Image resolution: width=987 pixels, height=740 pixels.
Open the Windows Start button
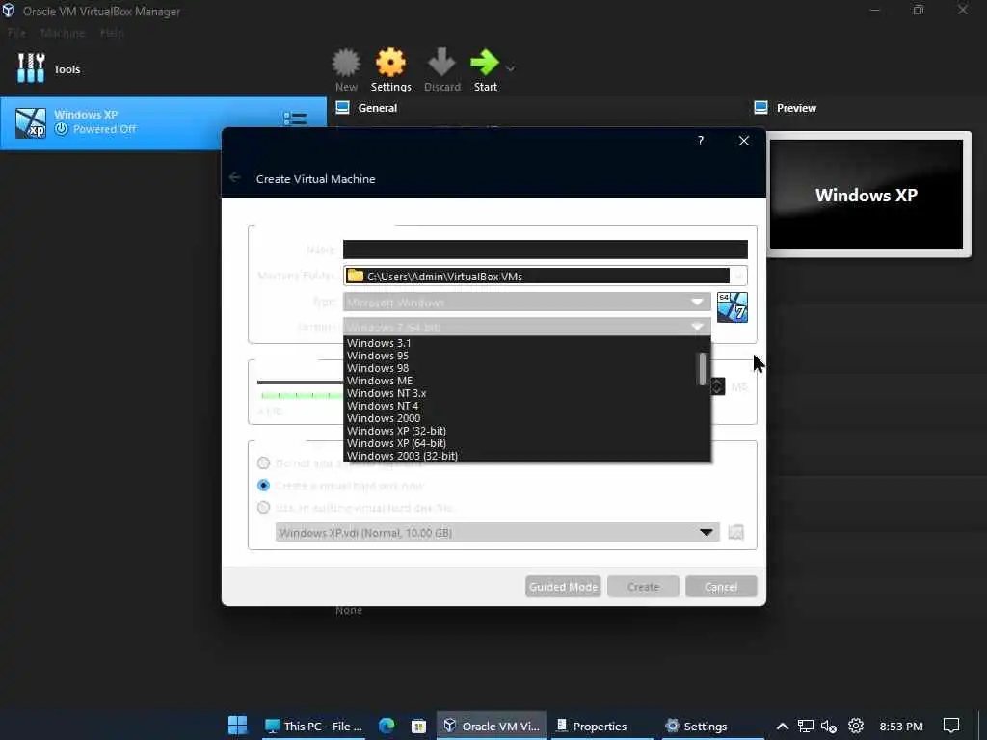click(x=237, y=726)
